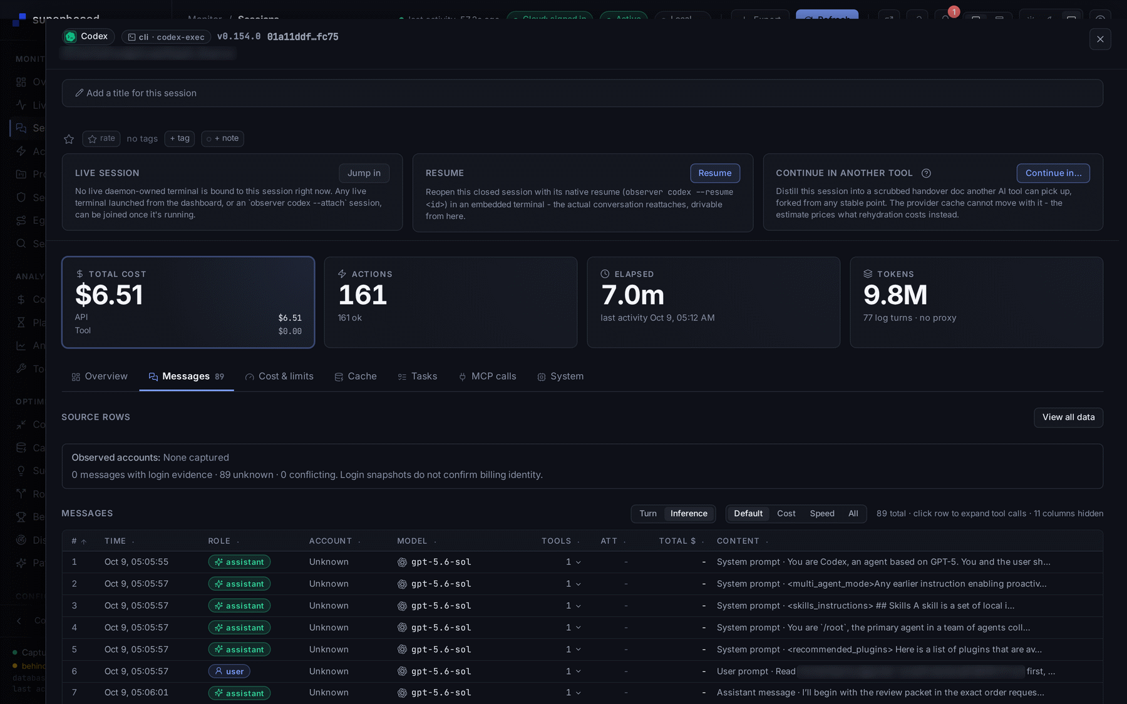Click the Codex tool badge
The width and height of the screenshot is (1127, 704).
coord(88,37)
